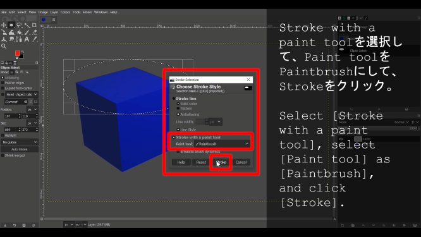
Task: Select the Bucket Fill tool
Action: 19,32
